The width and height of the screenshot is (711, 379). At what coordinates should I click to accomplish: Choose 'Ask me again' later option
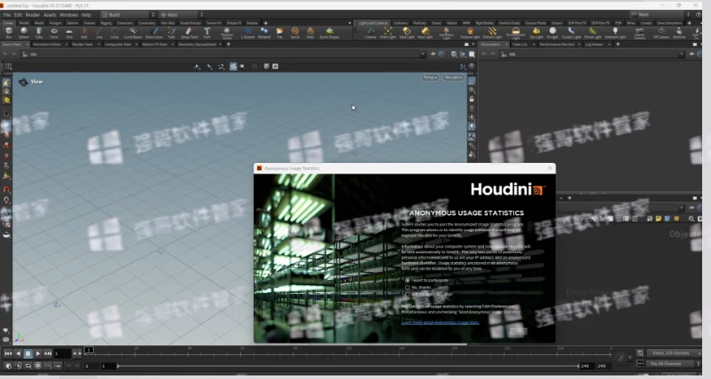pyautogui.click(x=429, y=294)
